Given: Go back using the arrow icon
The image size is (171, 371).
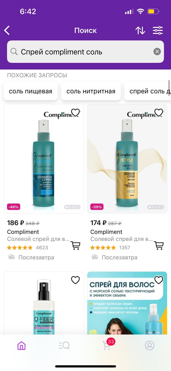Looking at the screenshot, I should (x=7, y=30).
